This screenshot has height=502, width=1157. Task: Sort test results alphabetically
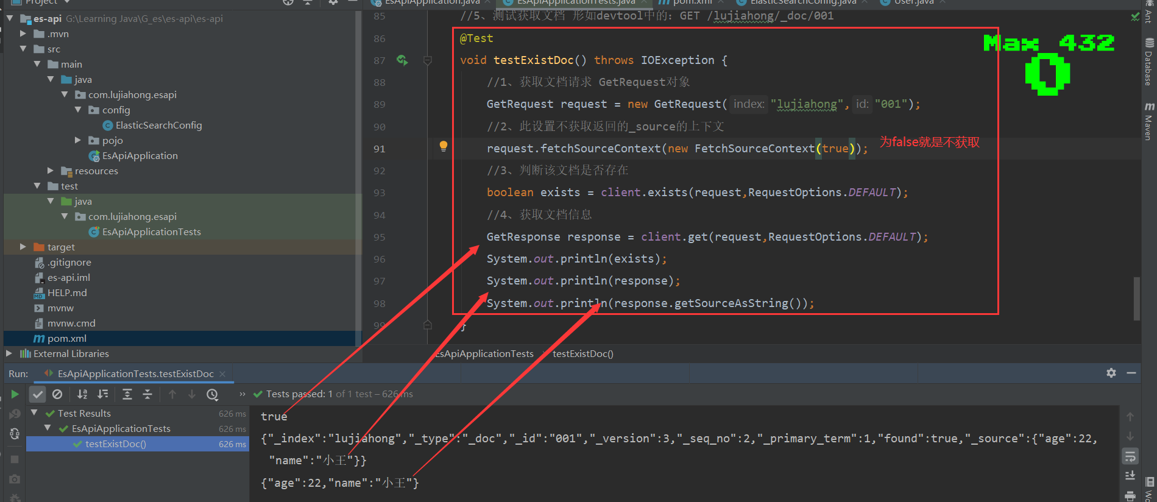tap(82, 394)
